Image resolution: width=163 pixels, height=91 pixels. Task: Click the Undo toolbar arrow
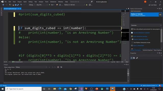coord(21,5)
